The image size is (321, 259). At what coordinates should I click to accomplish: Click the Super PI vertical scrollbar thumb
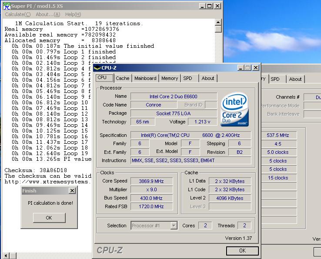218,29
